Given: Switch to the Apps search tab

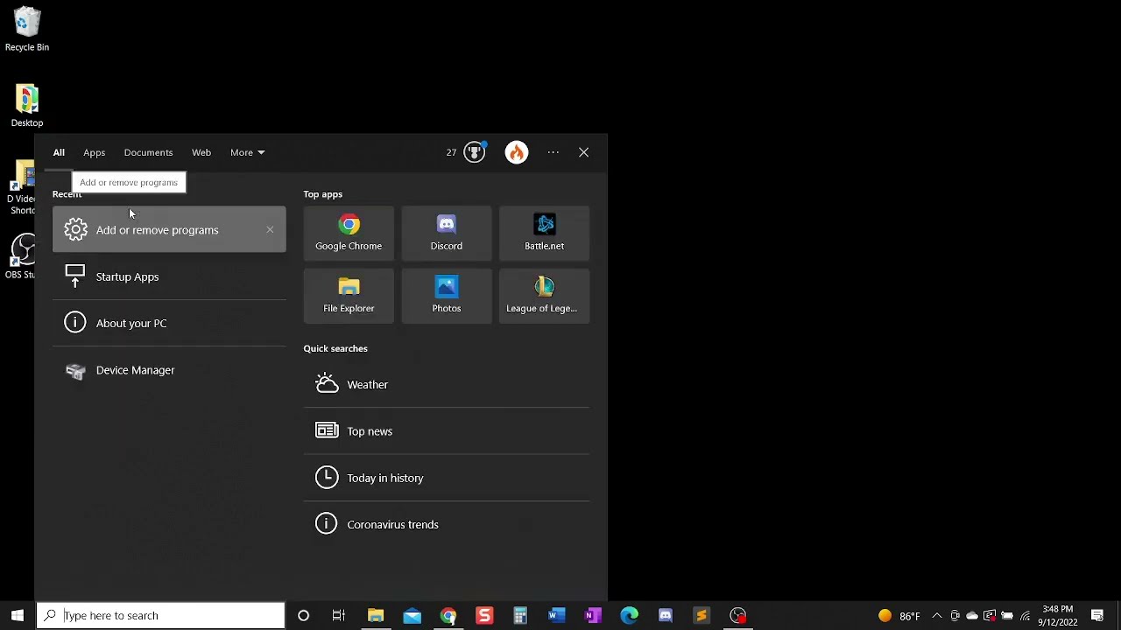Looking at the screenshot, I should click(94, 152).
